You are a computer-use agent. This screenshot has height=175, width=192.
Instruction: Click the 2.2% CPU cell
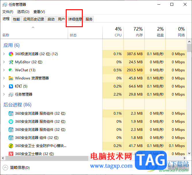113,94
